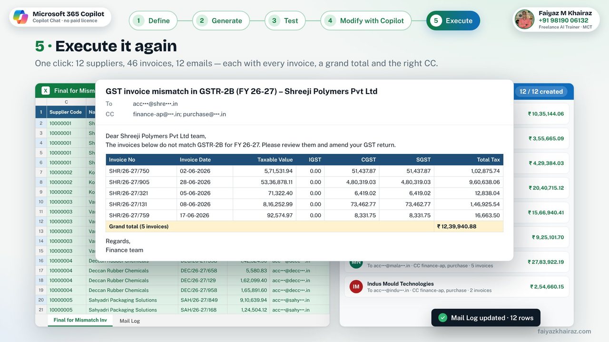Select step 5 Execute
Image resolution: width=609 pixels, height=342 pixels.
pos(453,20)
